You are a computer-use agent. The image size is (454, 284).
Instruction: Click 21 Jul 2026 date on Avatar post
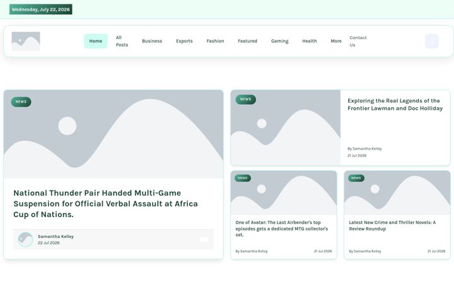[x=323, y=251]
